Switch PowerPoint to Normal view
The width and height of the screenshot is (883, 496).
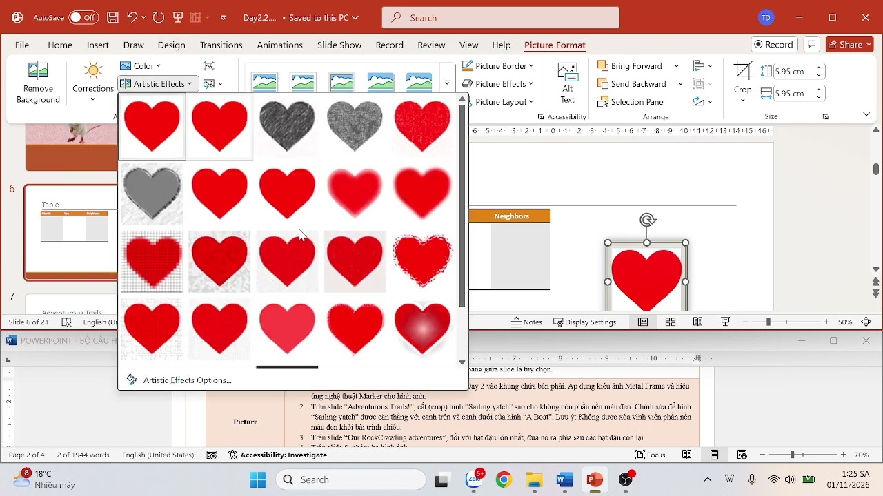tap(643, 322)
